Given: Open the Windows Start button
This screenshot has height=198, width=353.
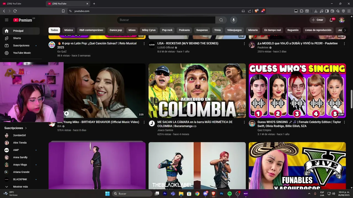Looking at the screenshot, I should 107,194.
